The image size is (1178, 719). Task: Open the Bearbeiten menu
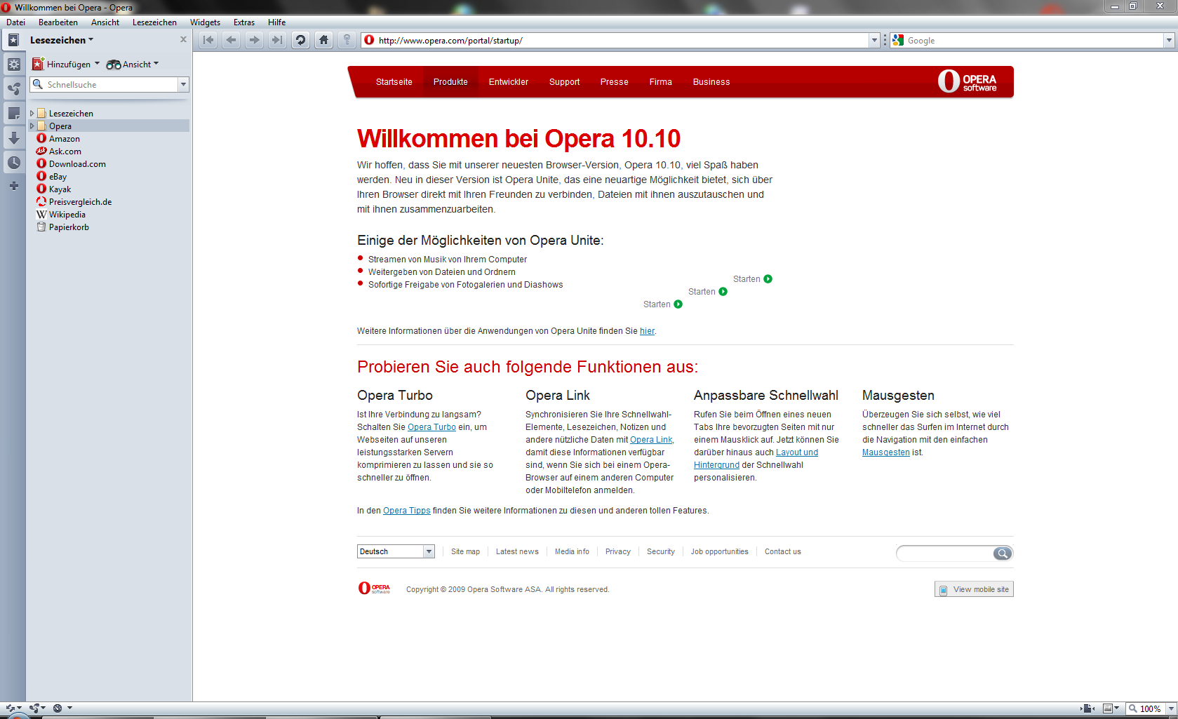point(58,22)
